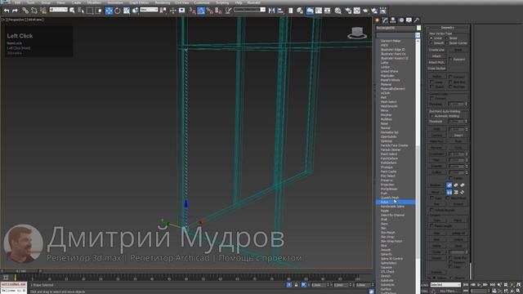This screenshot has width=523, height=294.
Task: Click the Create Line button
Action: coord(436,50)
